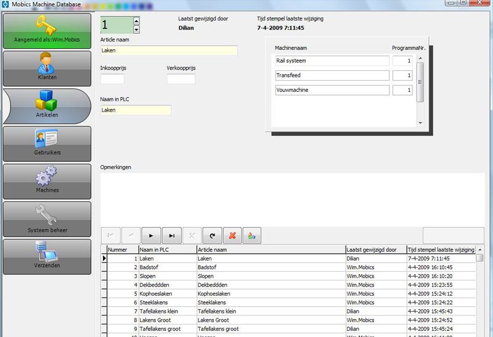Delete record with red X icon
The height and width of the screenshot is (337, 493).
point(232,235)
